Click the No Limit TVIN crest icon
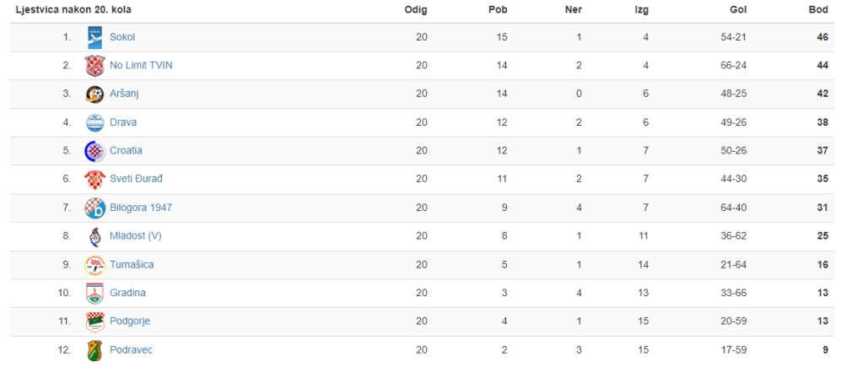Image resolution: width=846 pixels, height=367 pixels. click(95, 66)
